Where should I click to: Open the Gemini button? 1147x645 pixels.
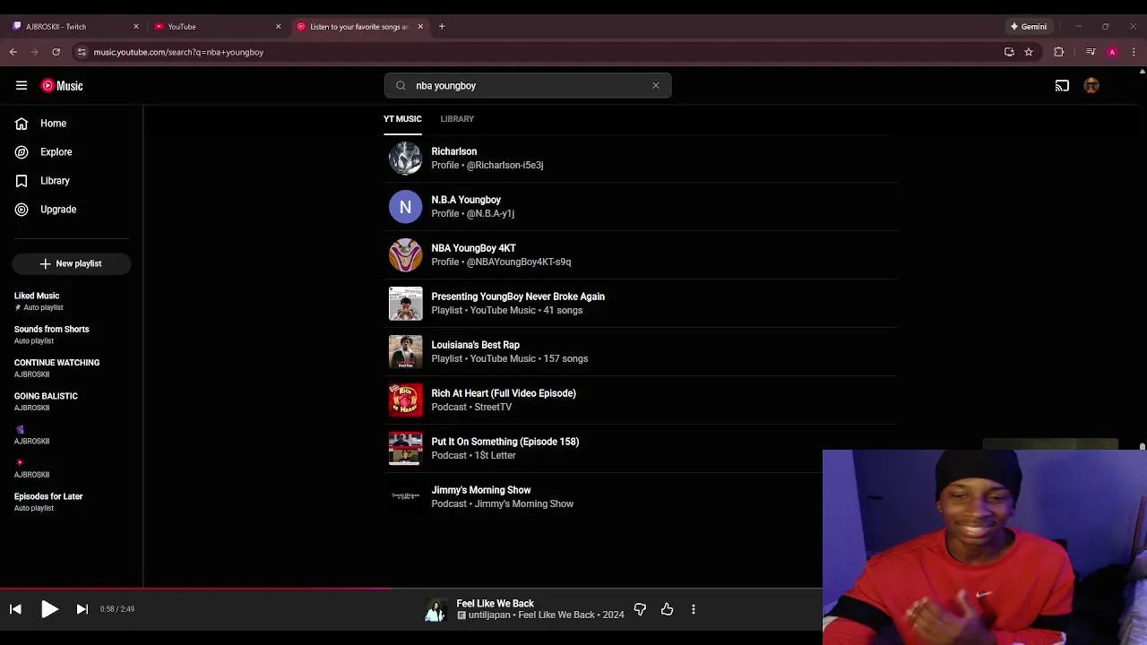click(1029, 27)
